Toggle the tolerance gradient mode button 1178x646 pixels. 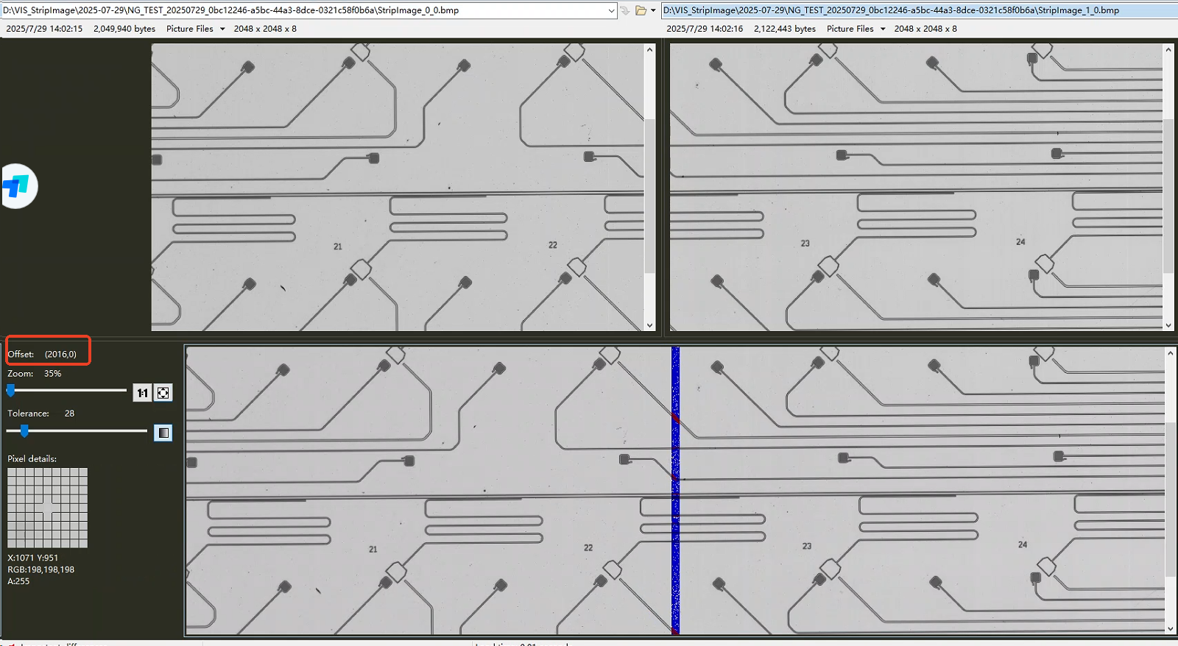point(163,433)
